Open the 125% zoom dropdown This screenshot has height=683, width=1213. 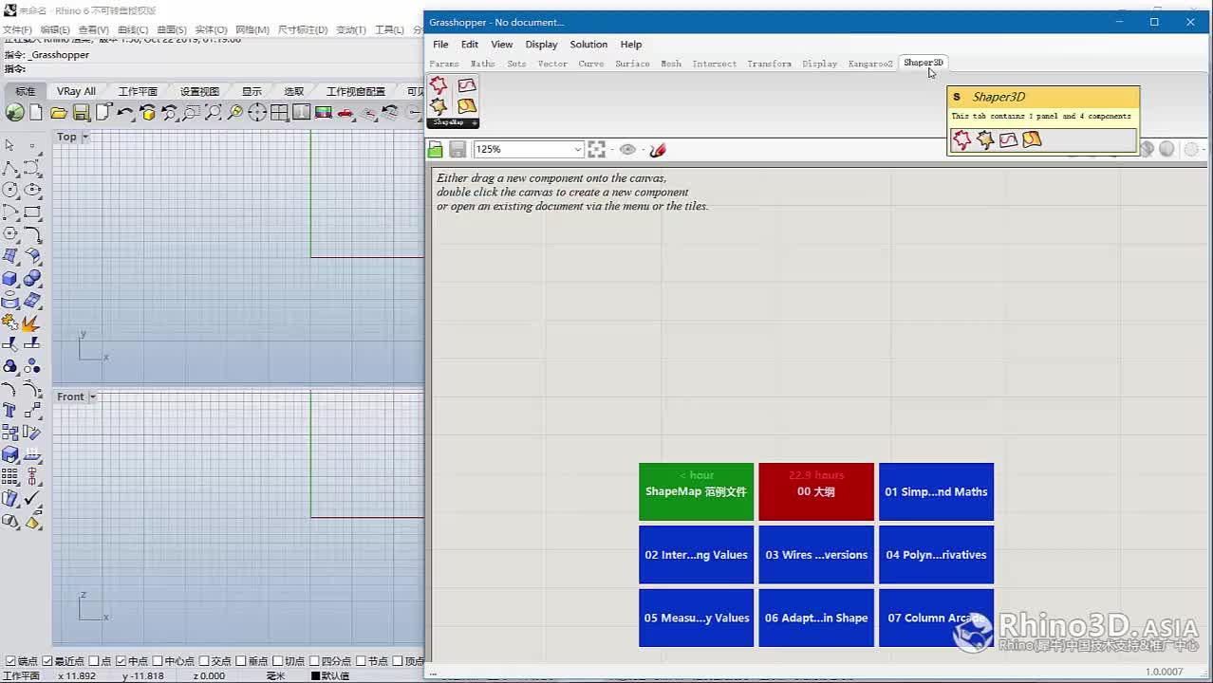click(577, 149)
